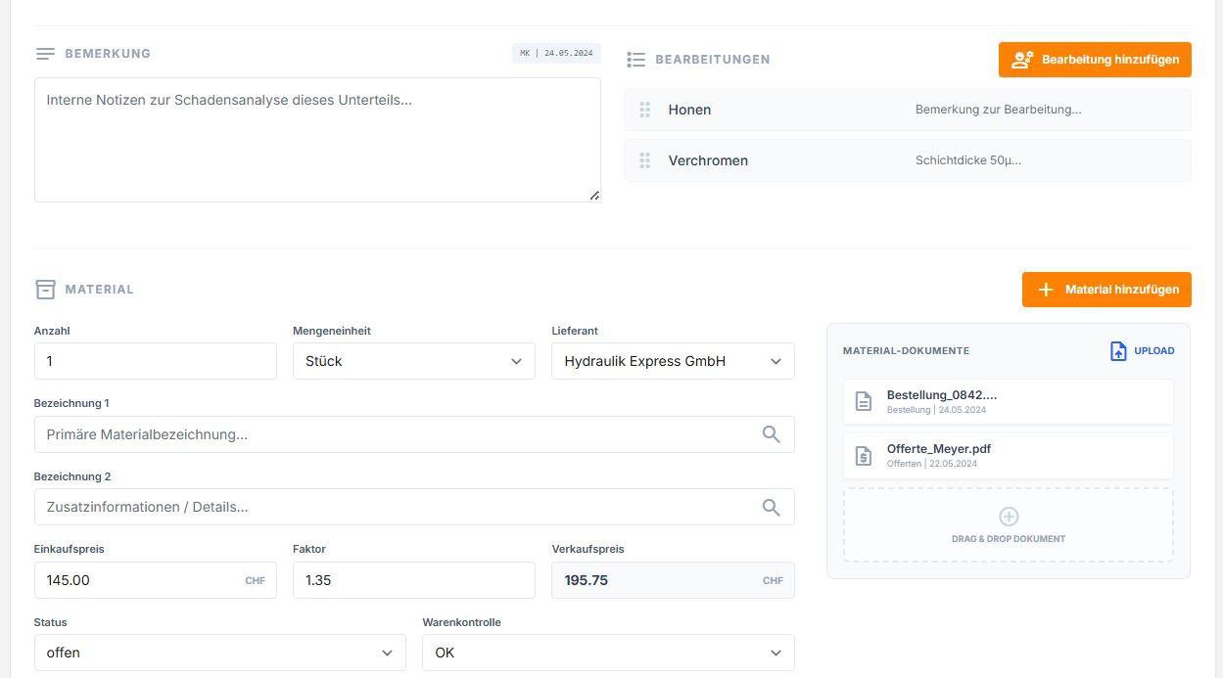Open the Status dropdown showing offen
This screenshot has height=678, width=1223.
click(220, 653)
